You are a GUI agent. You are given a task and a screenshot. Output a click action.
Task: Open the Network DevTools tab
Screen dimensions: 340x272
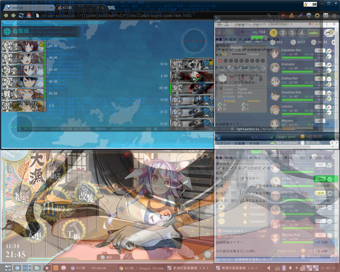click(x=260, y=24)
